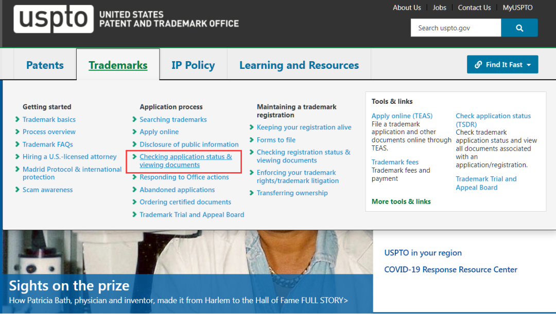
Task: Click the chevron beside Transferring ownership
Action: [251, 193]
